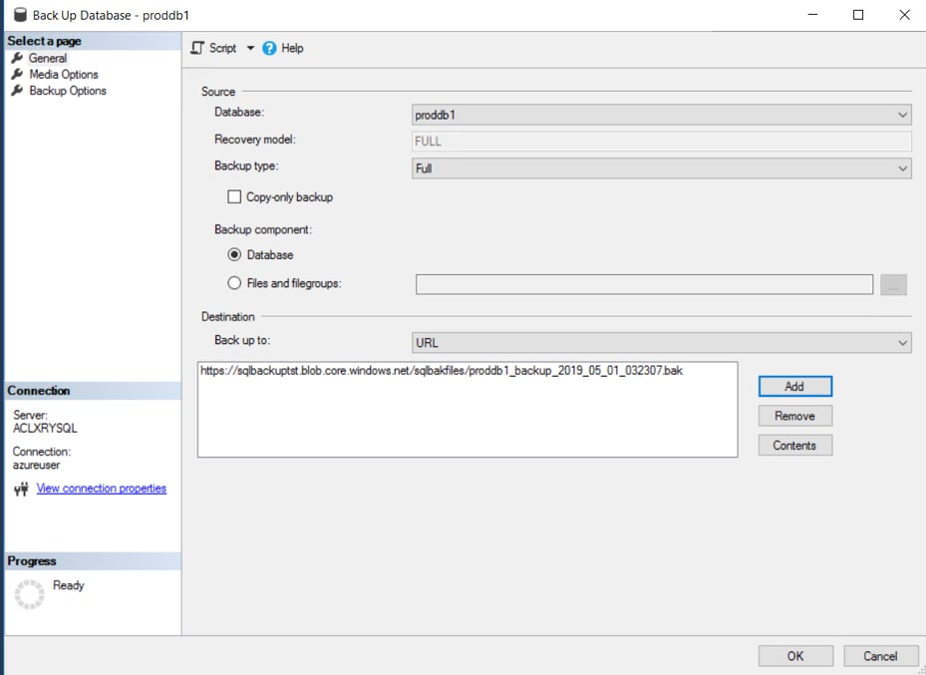Open the View connection properties link
Image resolution: width=926 pixels, height=675 pixels.
pos(101,489)
